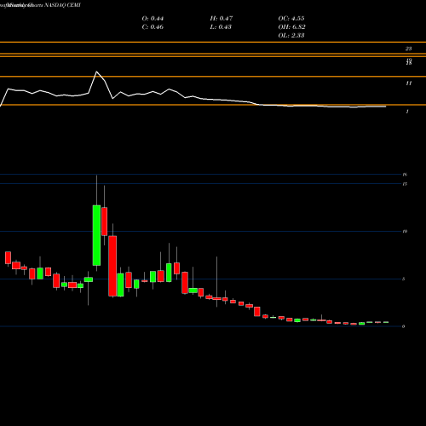Select the high value H: 0.47
Screen dimensions: 426x426
tap(222, 19)
